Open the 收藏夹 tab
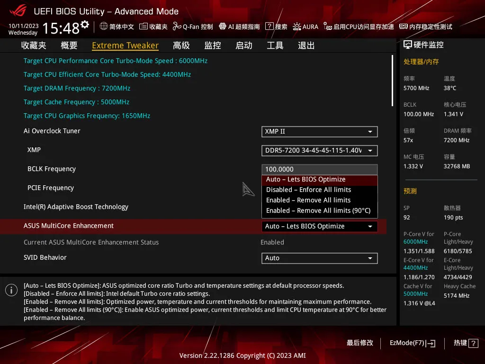485x364 pixels. (34, 45)
